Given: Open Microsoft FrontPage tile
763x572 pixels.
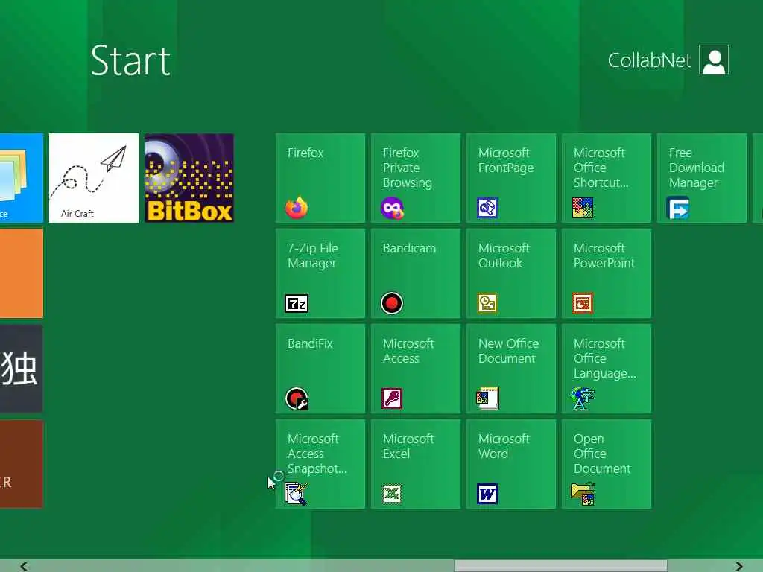Looking at the screenshot, I should click(x=511, y=178).
